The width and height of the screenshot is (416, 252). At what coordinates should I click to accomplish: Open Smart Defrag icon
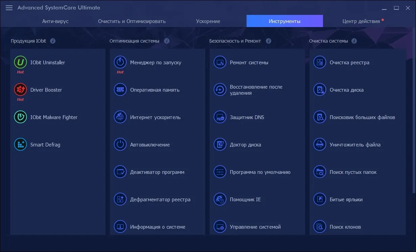(20, 144)
